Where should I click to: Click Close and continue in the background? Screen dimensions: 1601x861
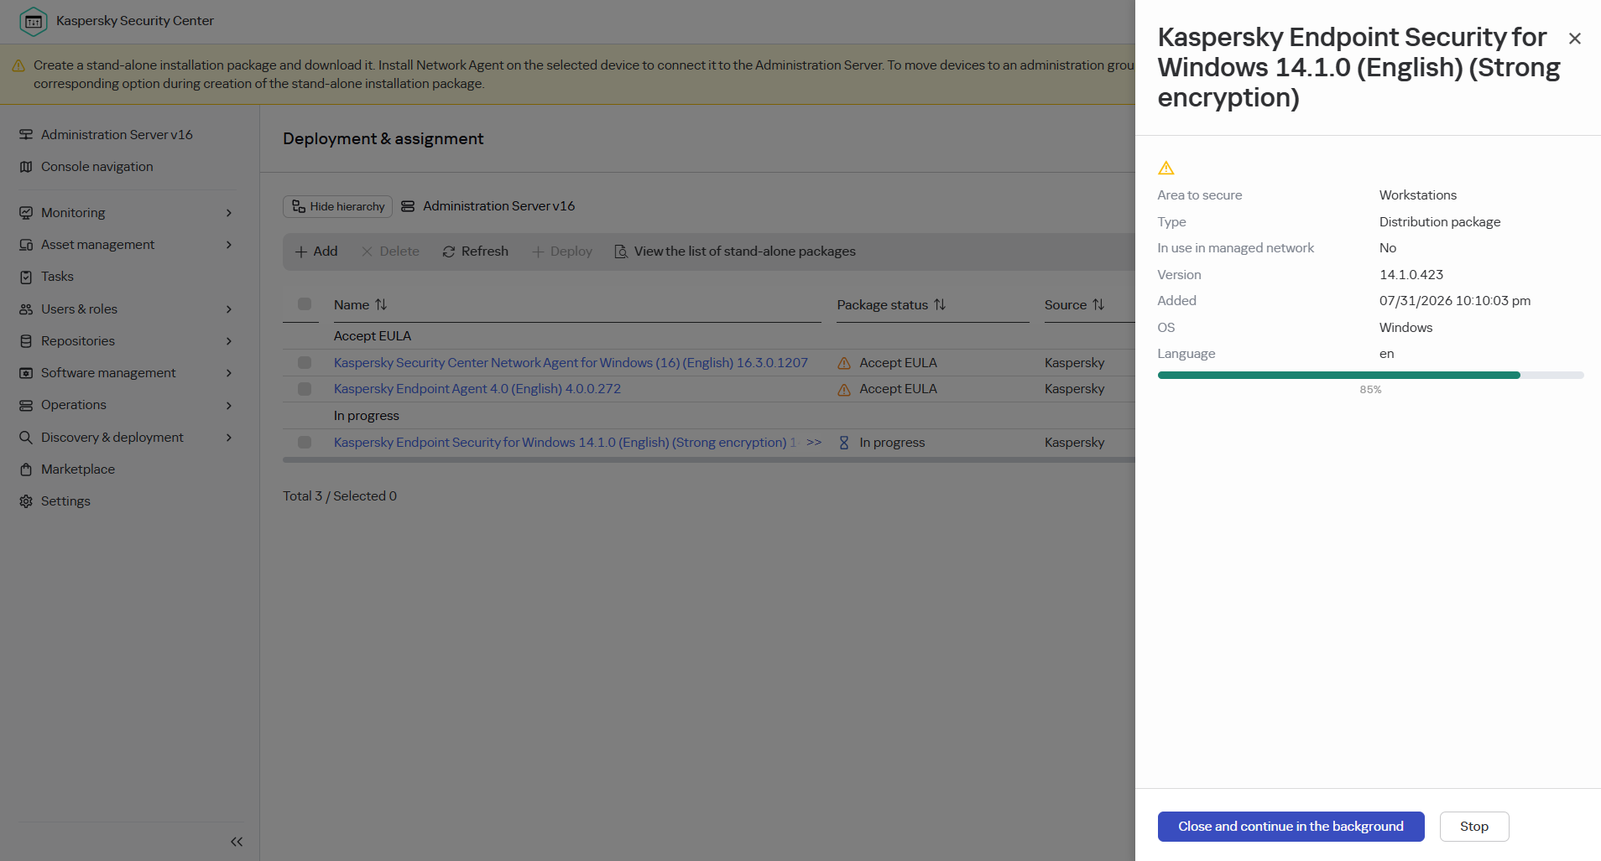point(1291,827)
